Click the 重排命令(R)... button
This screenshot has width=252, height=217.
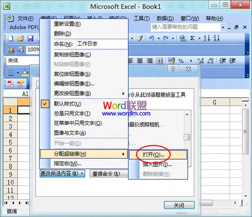[109, 173]
